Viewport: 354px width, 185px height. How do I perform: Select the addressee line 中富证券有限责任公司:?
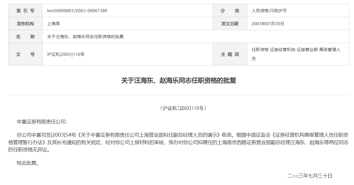[42, 122]
